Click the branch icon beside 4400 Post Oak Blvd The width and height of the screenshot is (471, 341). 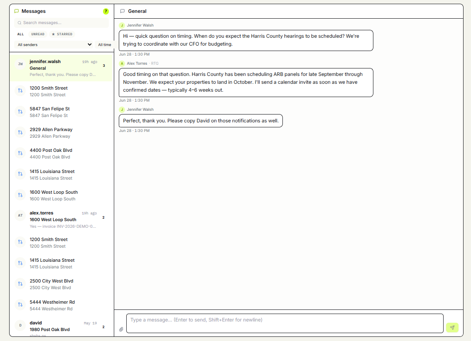[x=20, y=153]
